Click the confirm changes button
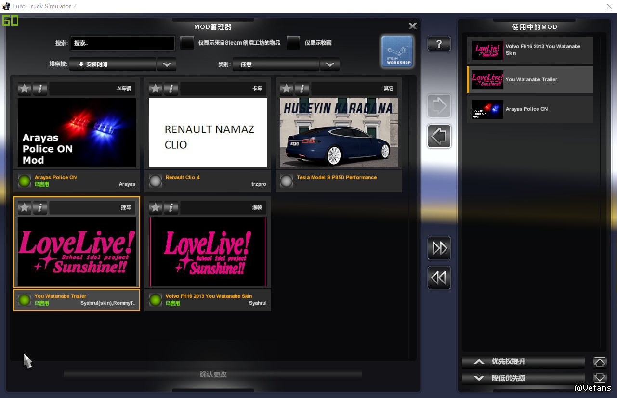Image resolution: width=617 pixels, height=398 pixels. [x=213, y=374]
